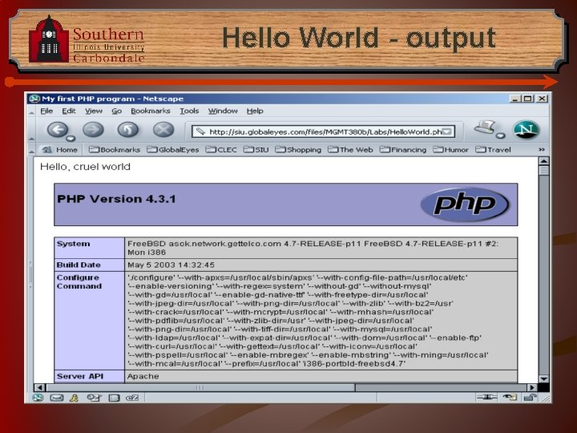This screenshot has height=433, width=577.
Task: Collapse the menu bar grippy
Action: tap(31, 111)
